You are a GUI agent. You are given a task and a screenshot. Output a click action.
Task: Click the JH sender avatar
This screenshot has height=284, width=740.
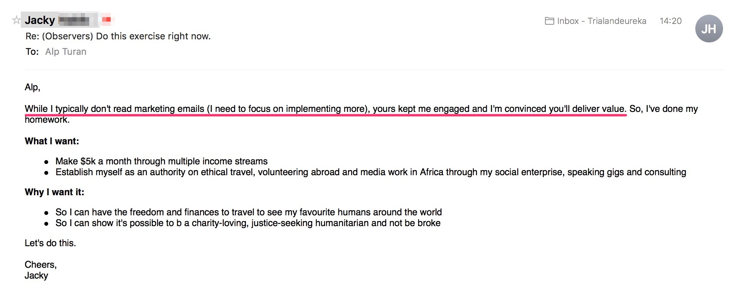point(709,29)
